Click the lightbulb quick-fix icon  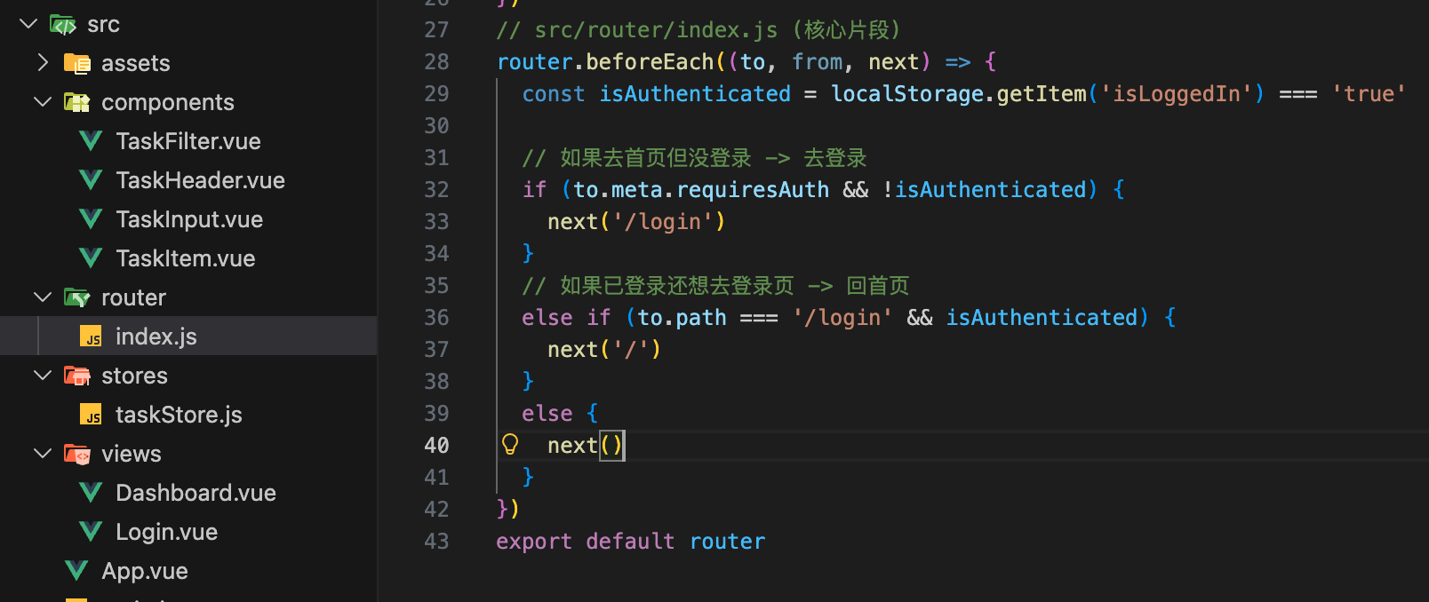[510, 444]
